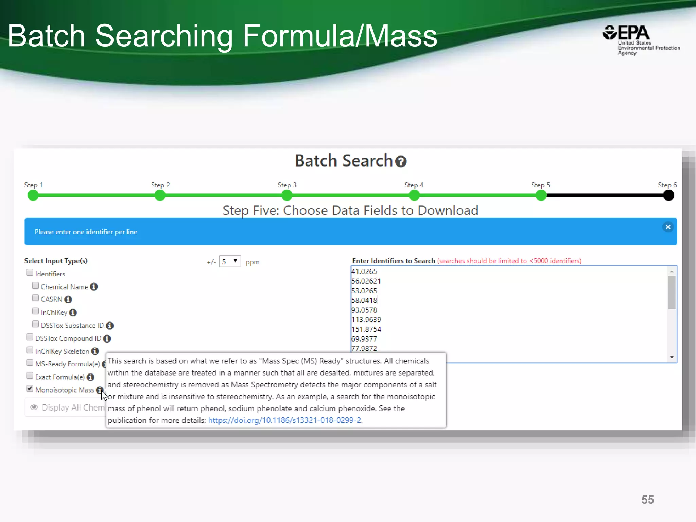Click the 58.0418 mass entry
The width and height of the screenshot is (696, 522).
364,300
